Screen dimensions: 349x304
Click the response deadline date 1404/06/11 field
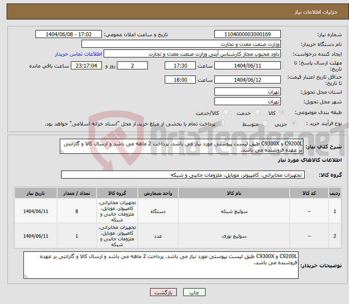247,65
